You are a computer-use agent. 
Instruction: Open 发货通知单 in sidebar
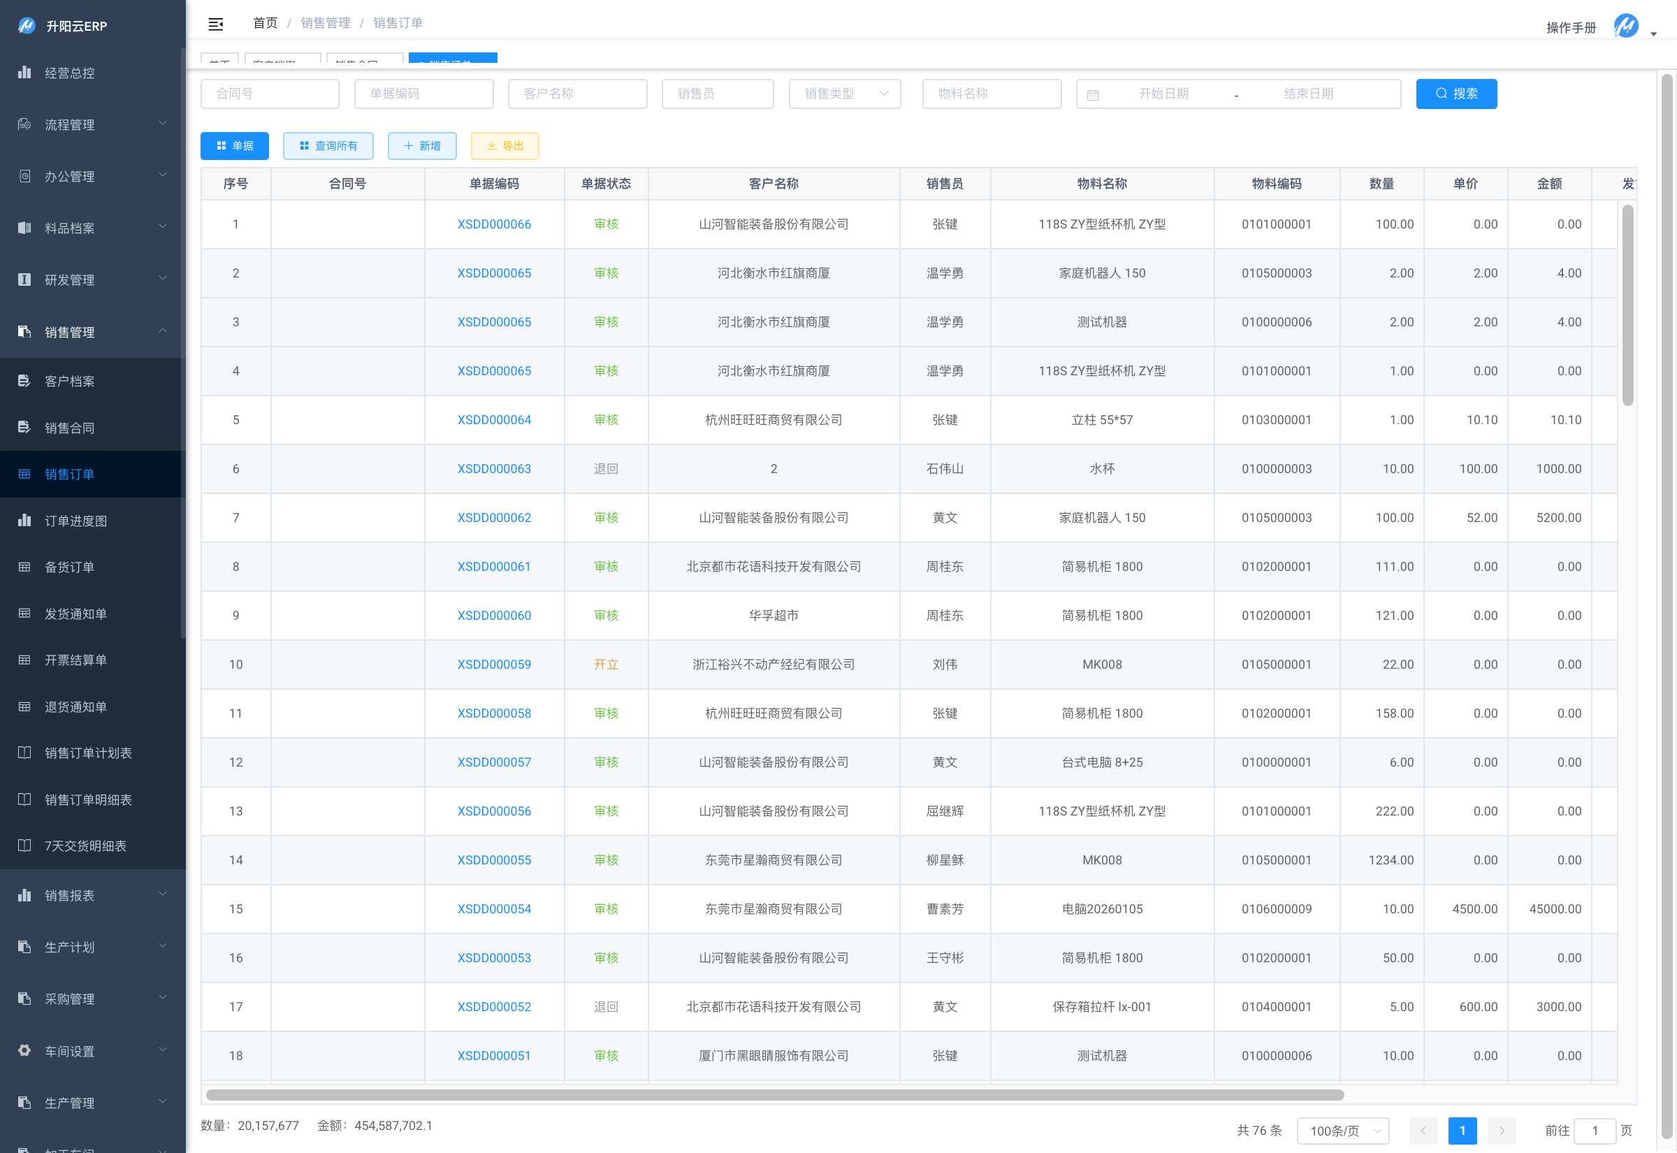point(76,614)
